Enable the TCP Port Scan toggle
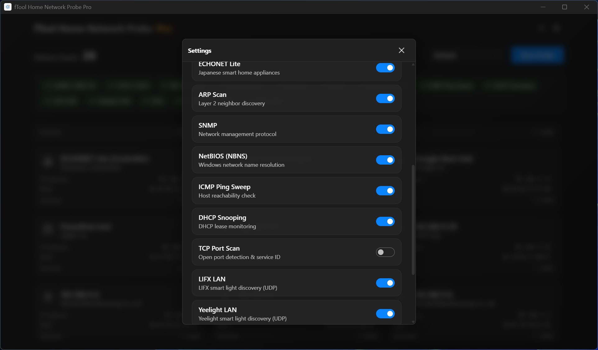 (385, 252)
